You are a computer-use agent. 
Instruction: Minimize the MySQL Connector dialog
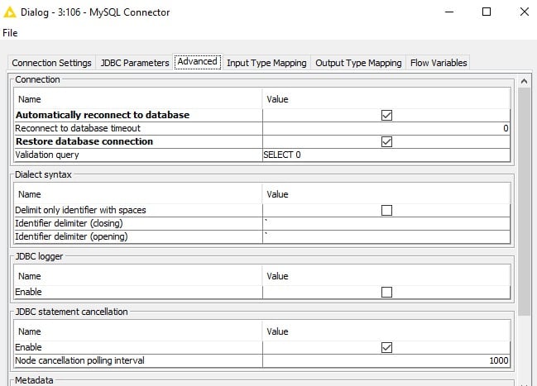coord(449,12)
